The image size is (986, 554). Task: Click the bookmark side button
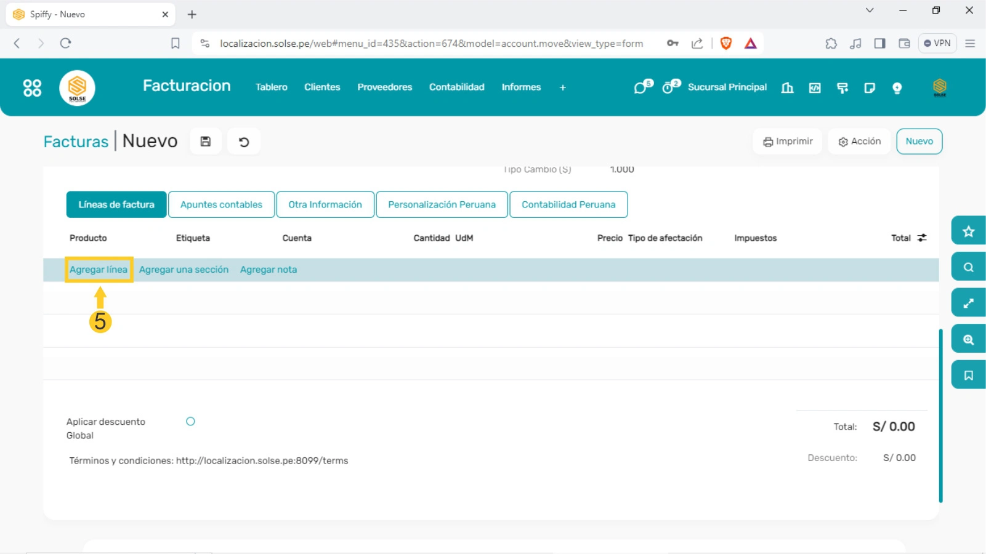coord(968,375)
